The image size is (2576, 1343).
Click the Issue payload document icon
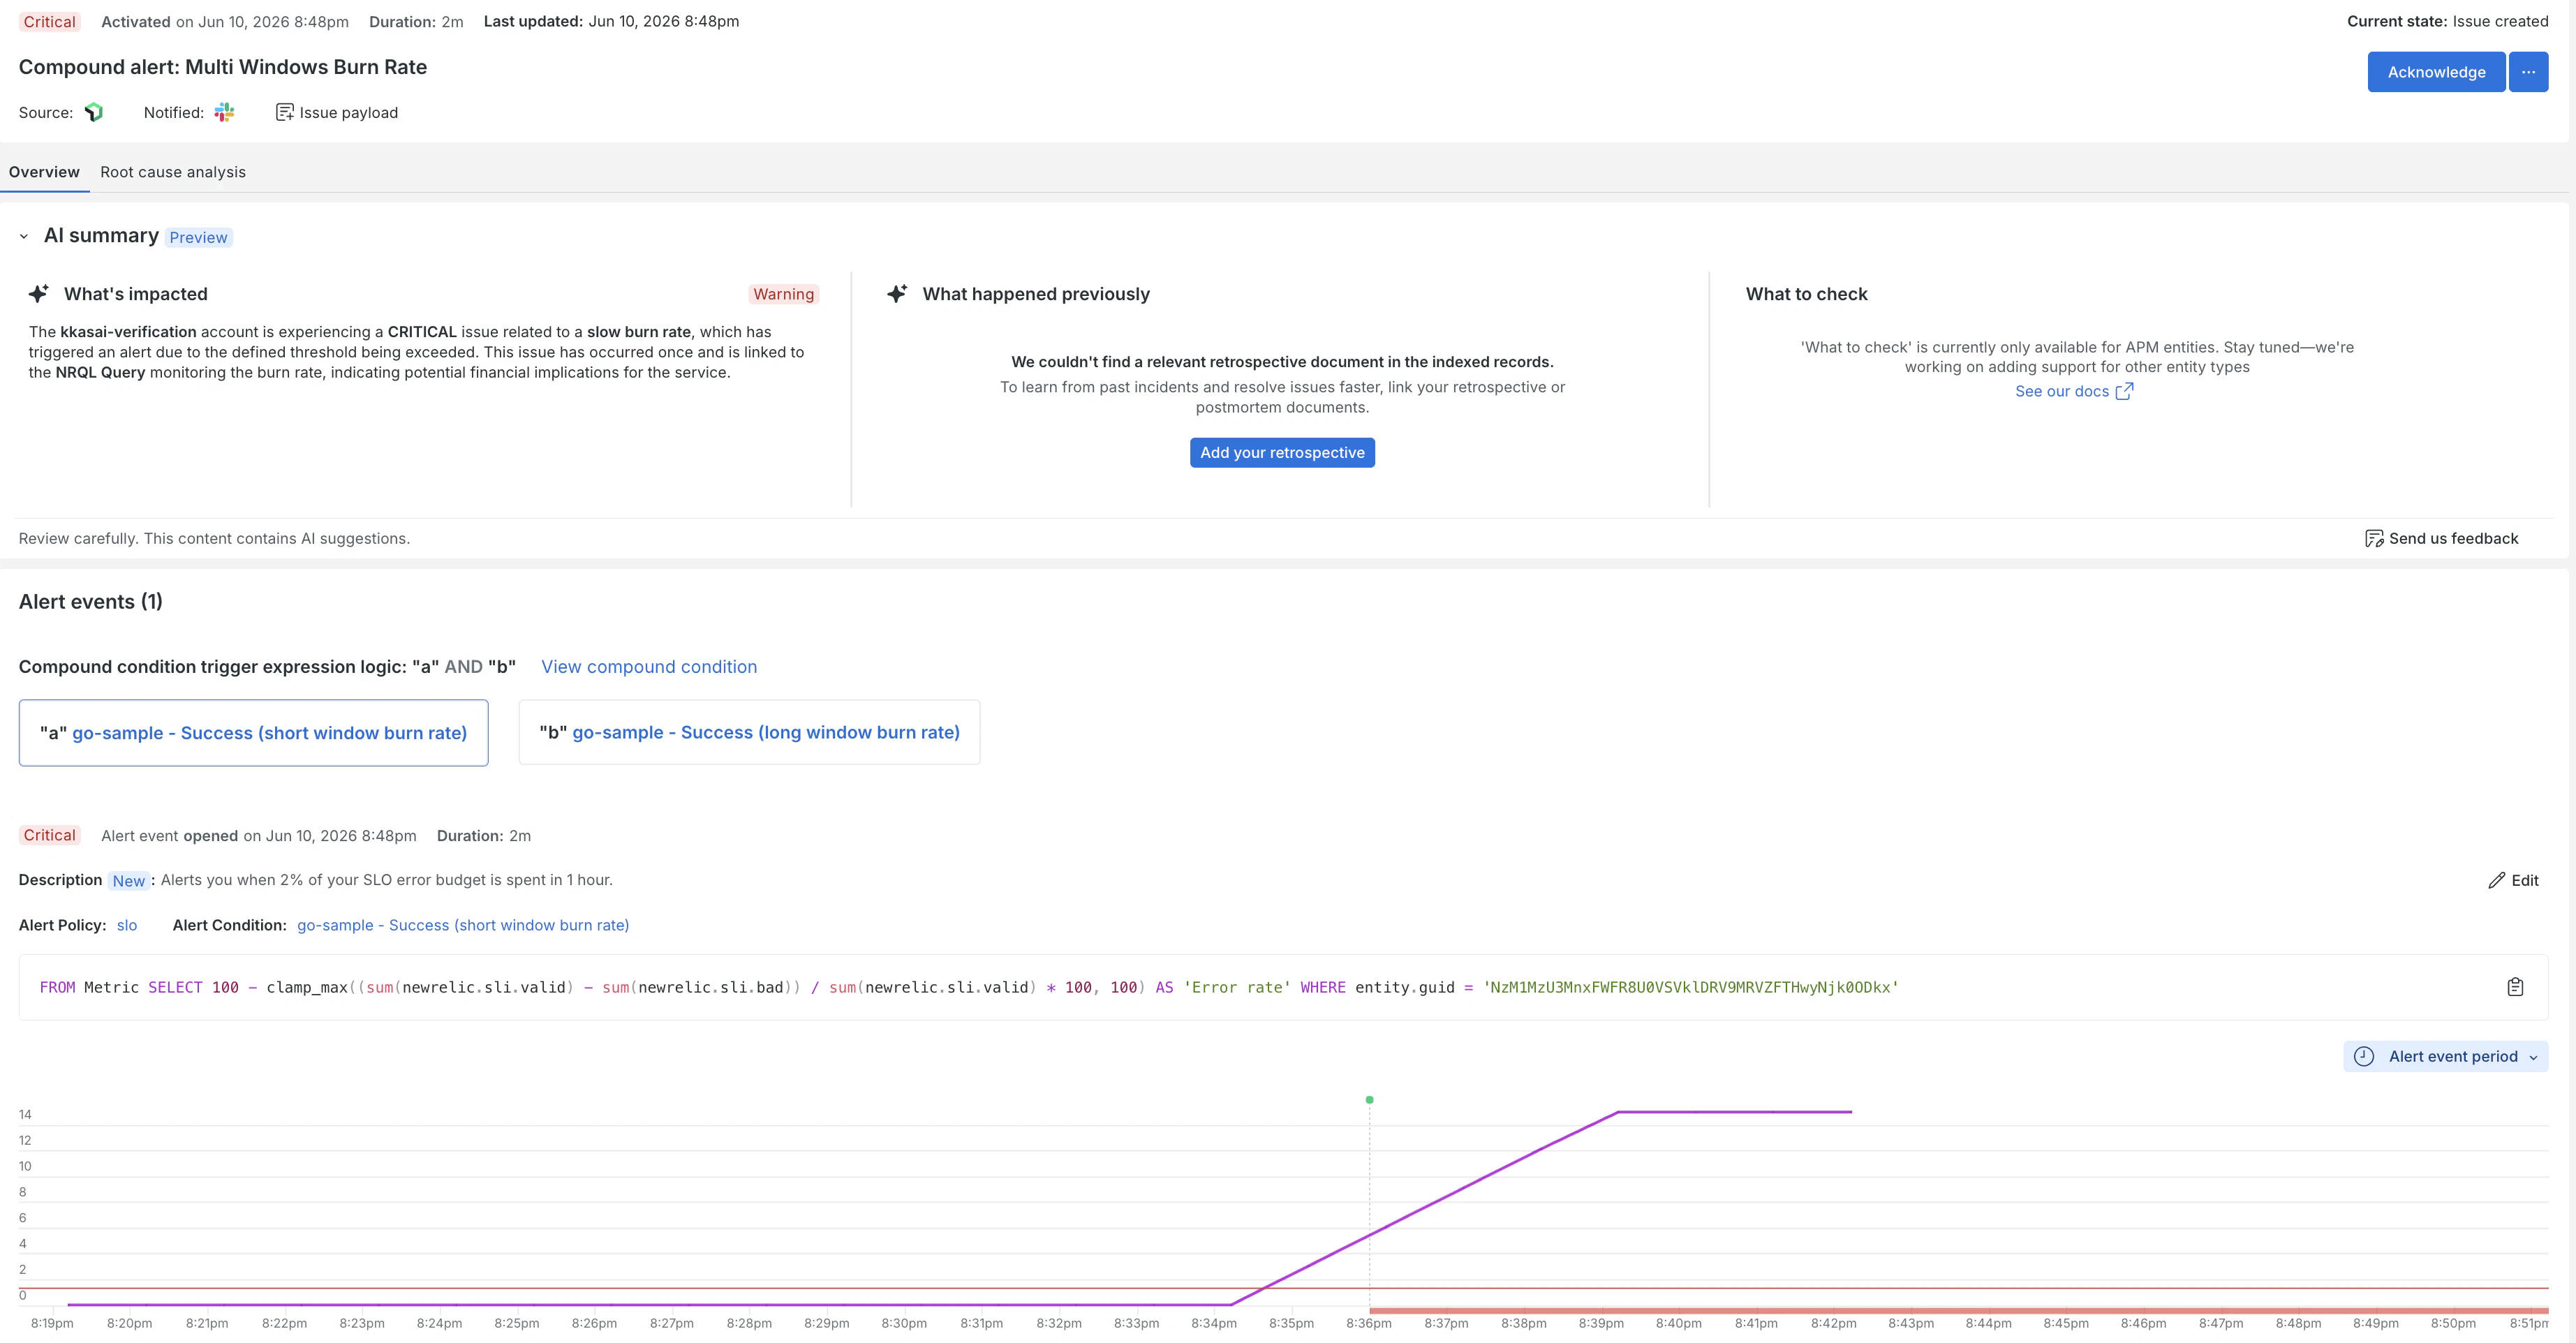pos(284,112)
